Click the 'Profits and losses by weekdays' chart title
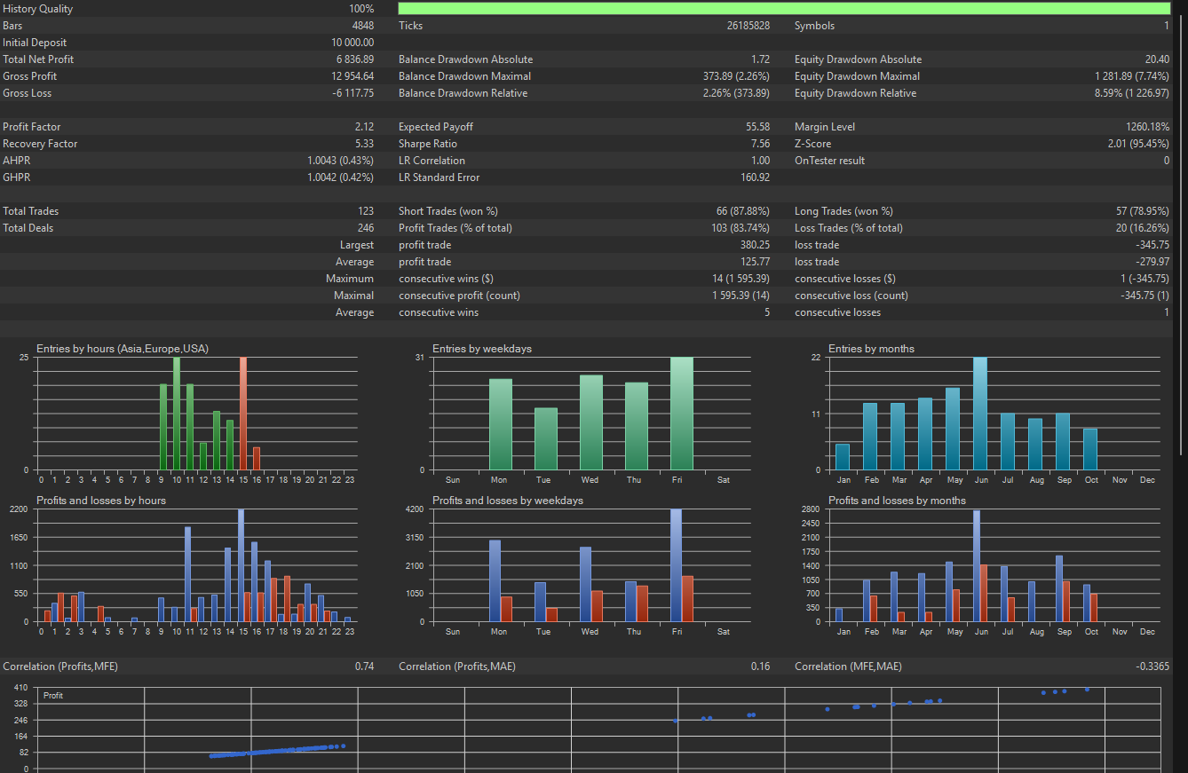1188x773 pixels. (x=508, y=501)
